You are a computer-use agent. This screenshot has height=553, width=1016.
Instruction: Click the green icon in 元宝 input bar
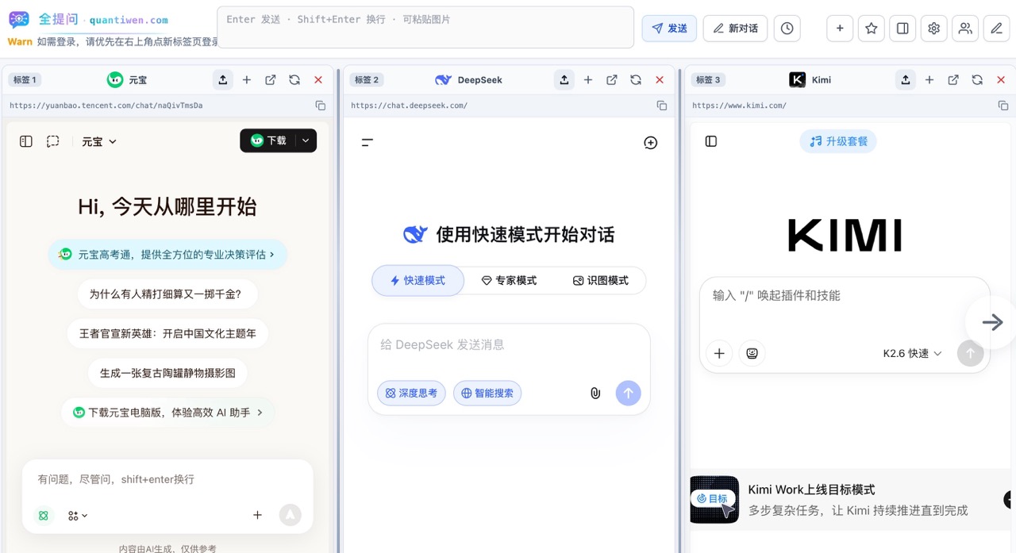click(x=44, y=515)
